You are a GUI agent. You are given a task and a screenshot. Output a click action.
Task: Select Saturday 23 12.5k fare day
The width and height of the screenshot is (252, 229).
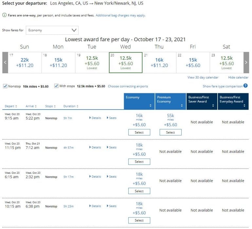click(226, 62)
